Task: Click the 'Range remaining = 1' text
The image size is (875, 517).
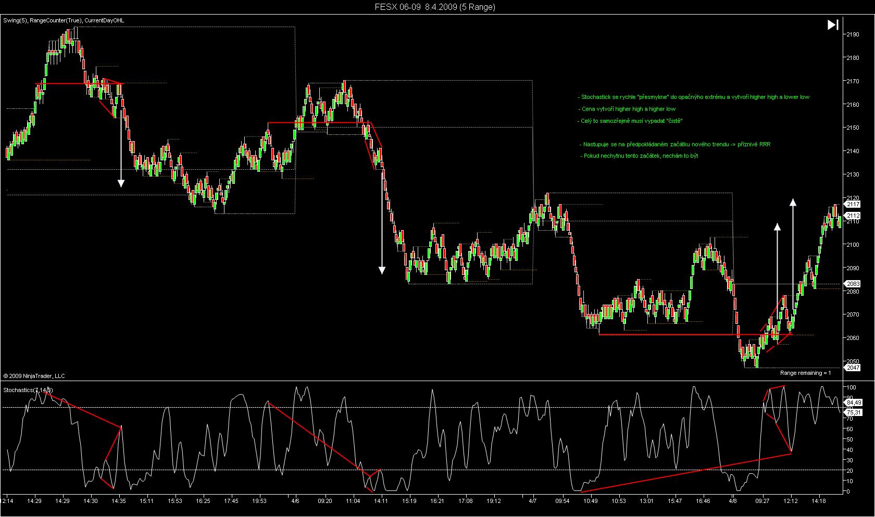Action: pyautogui.click(x=805, y=373)
